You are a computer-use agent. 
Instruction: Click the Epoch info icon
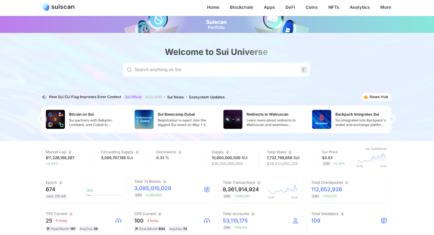[61, 183]
